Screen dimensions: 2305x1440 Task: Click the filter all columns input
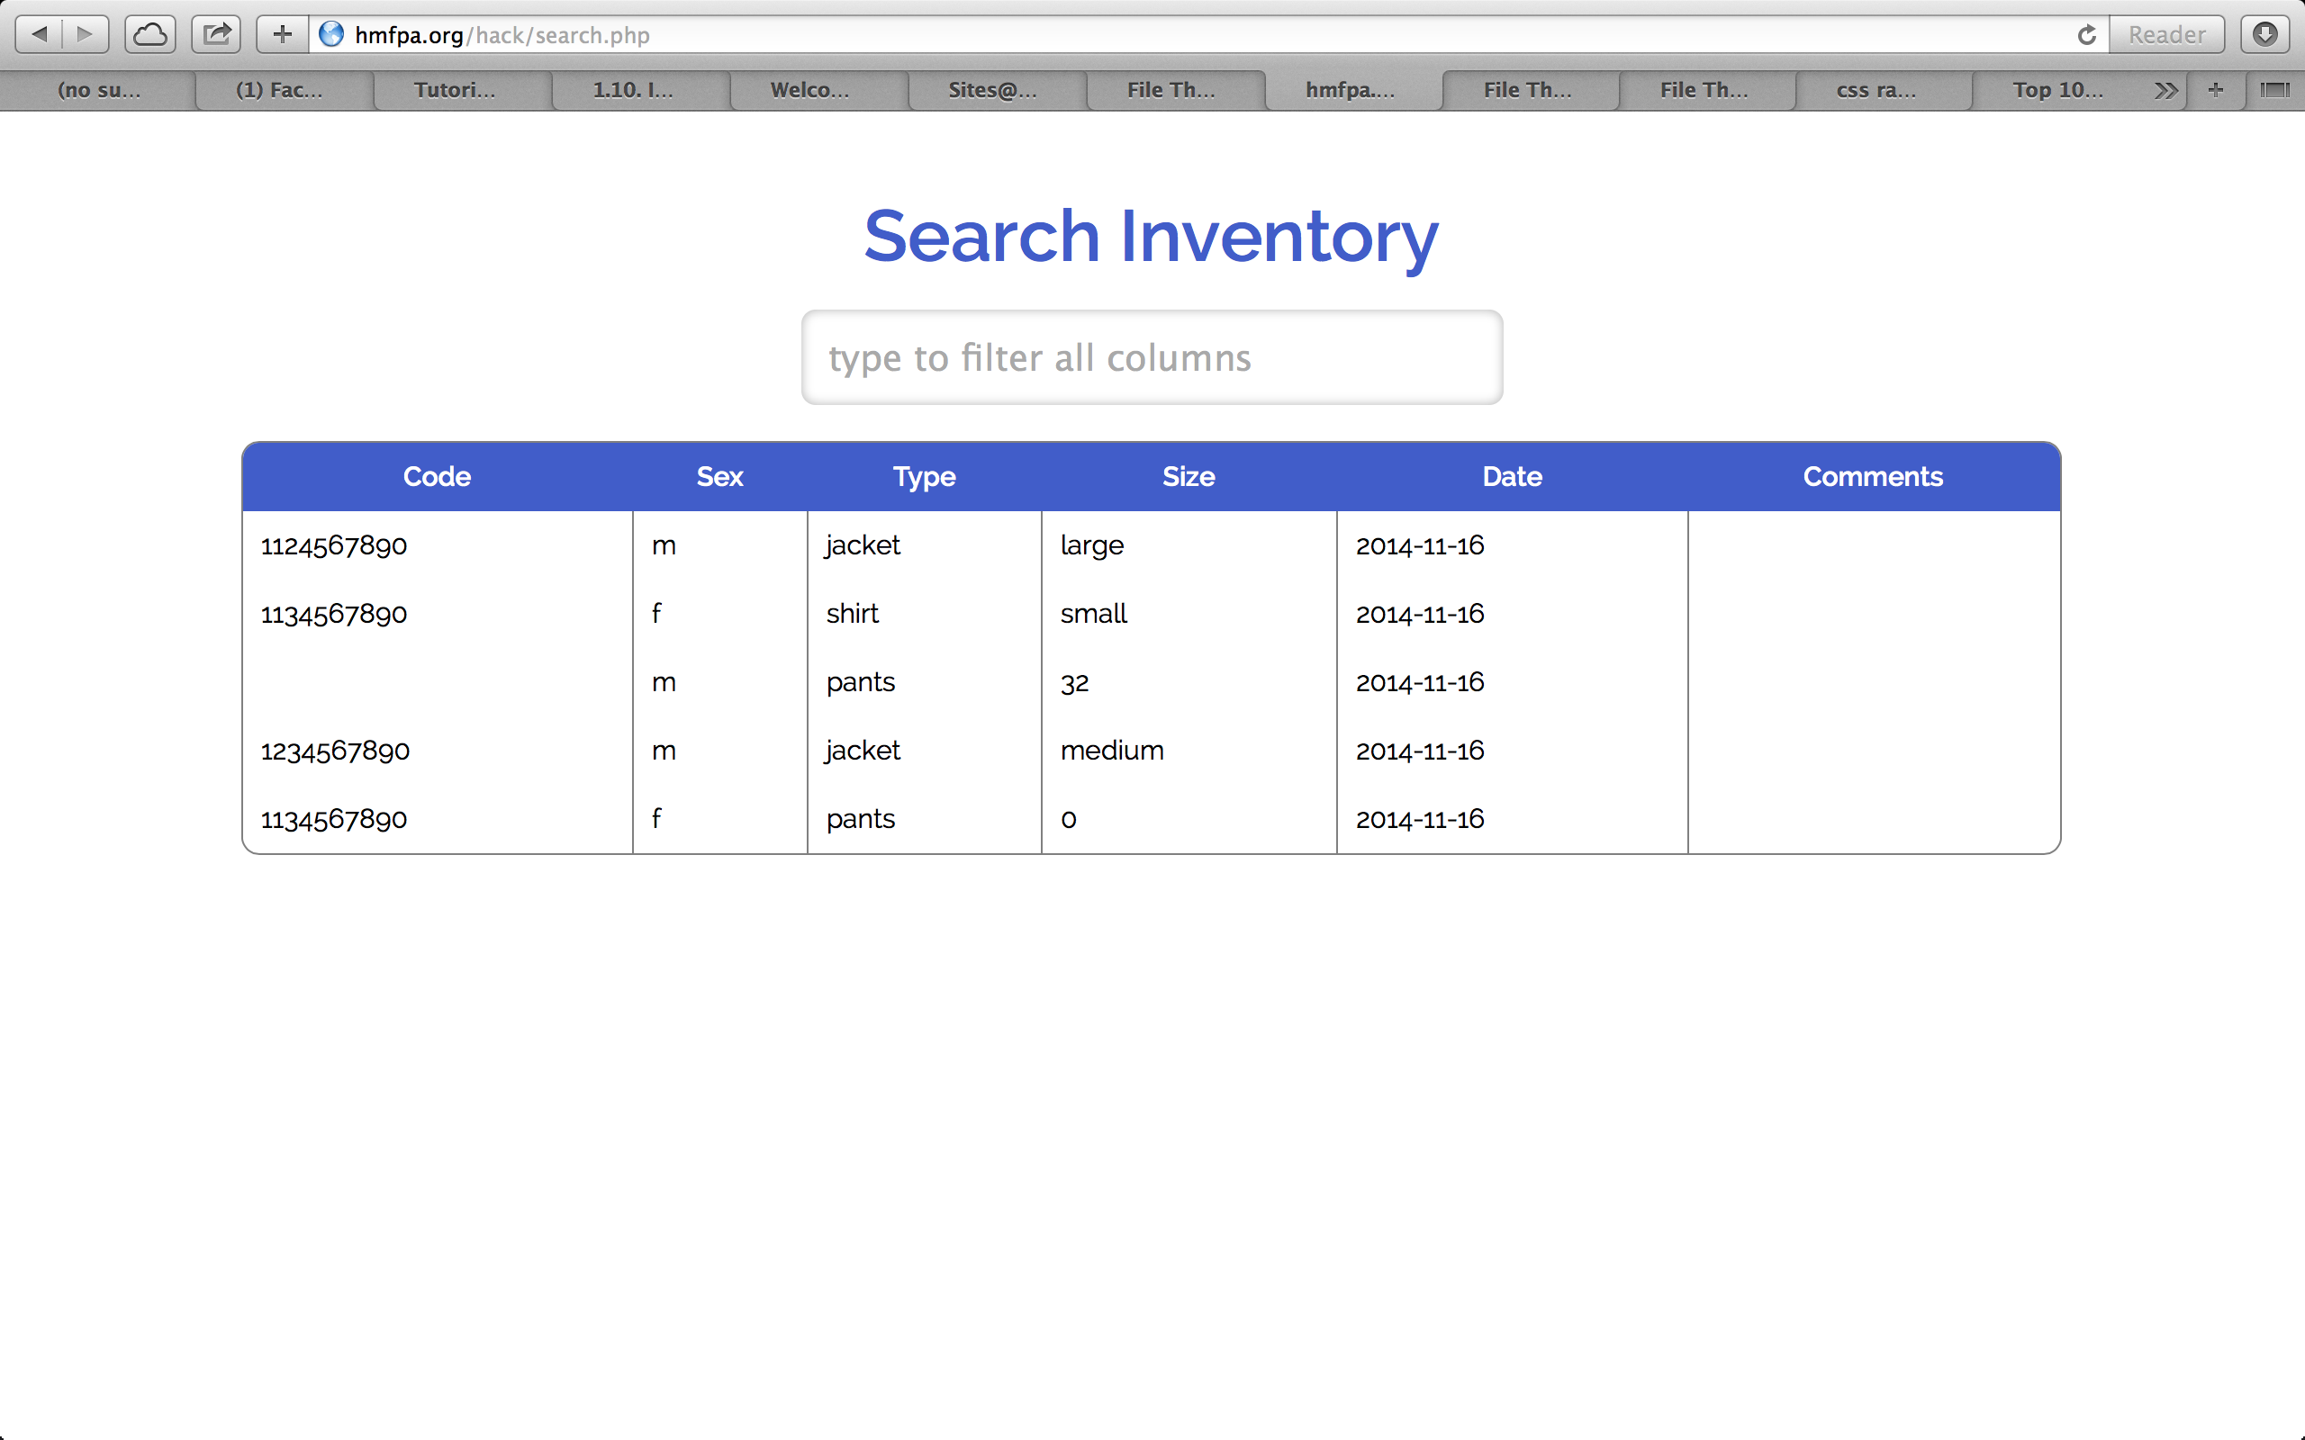[1152, 357]
